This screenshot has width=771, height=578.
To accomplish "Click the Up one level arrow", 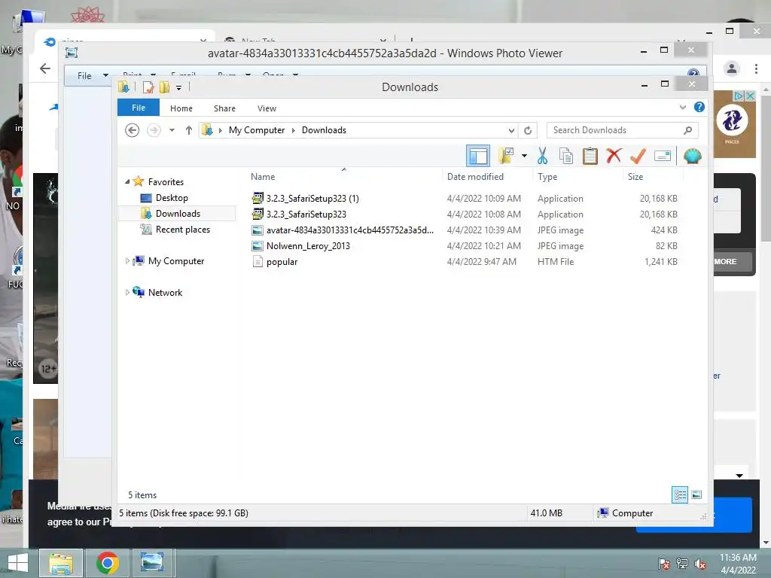I will pos(189,130).
